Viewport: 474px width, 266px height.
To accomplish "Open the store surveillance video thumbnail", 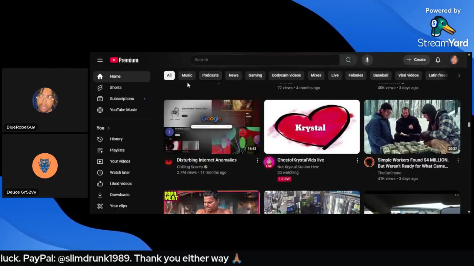I will click(x=312, y=202).
